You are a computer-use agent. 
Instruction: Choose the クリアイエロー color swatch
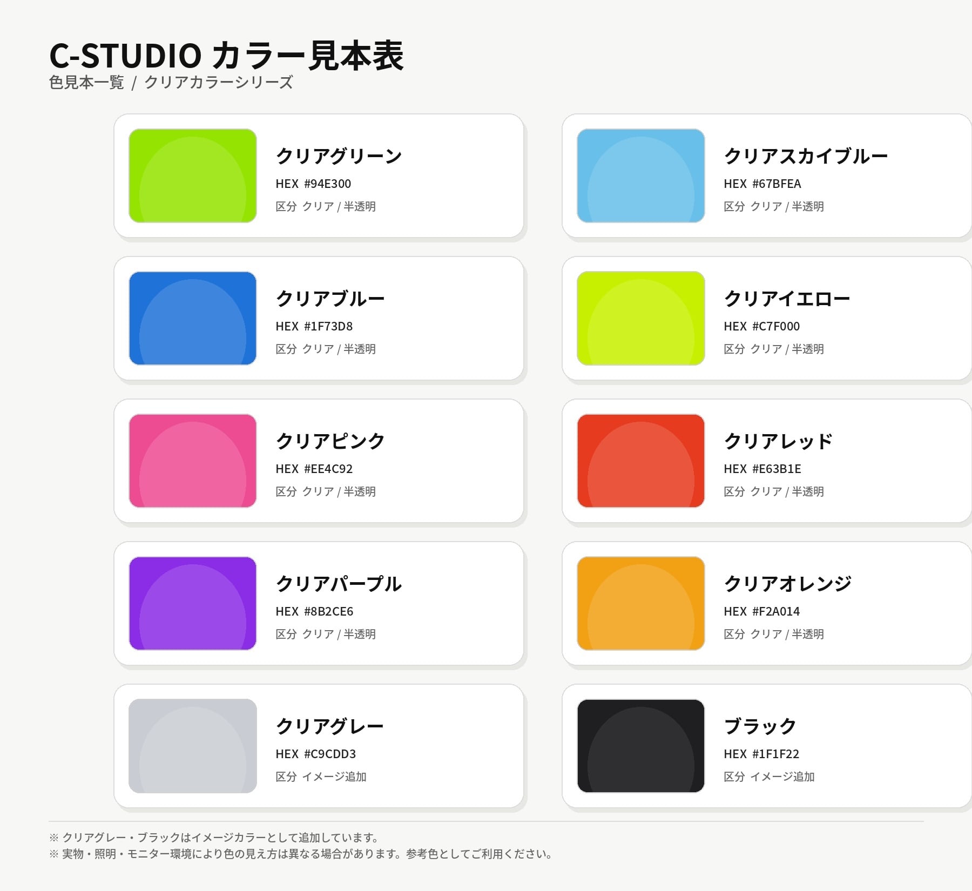coord(641,318)
